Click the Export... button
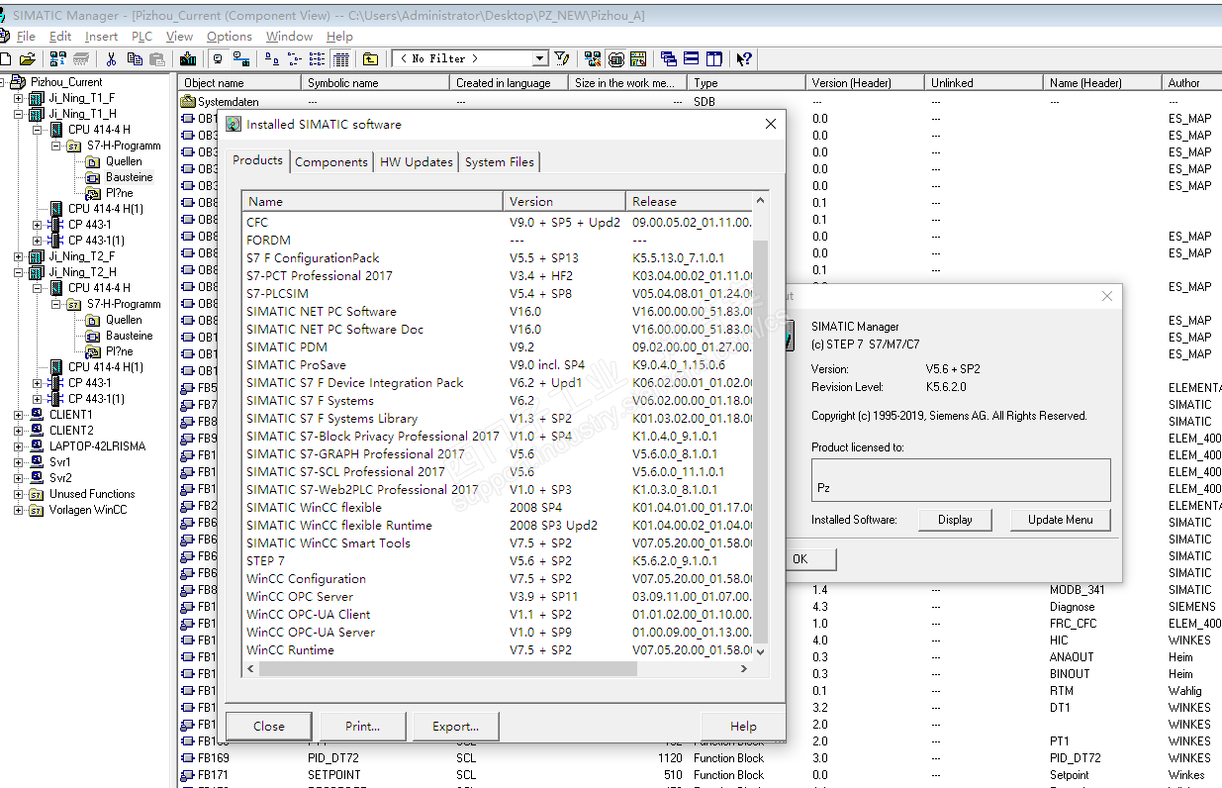Image resolution: width=1222 pixels, height=788 pixels. click(x=455, y=726)
